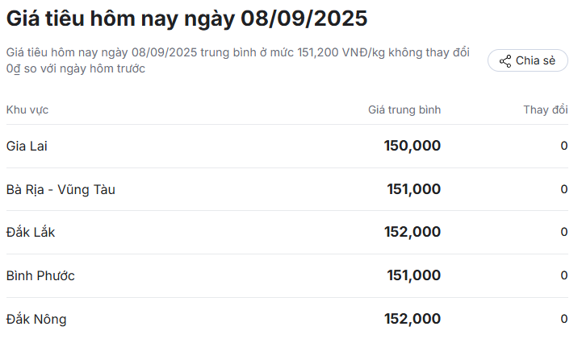Click the share icon beside Chia sẻ
This screenshot has height=343, width=582.
coord(505,61)
